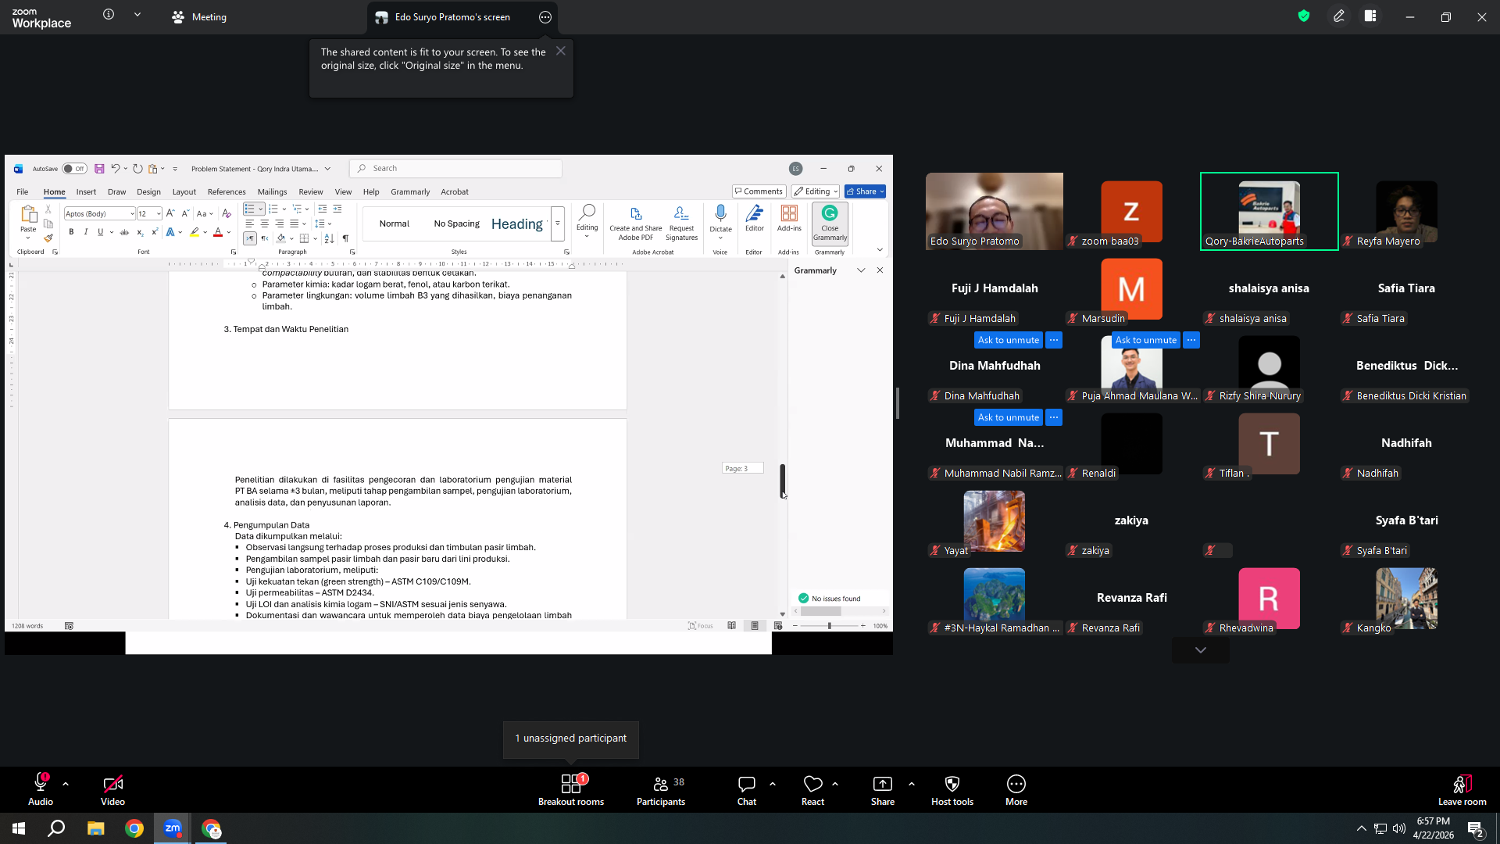The image size is (1500, 844).
Task: Toggle Subscript in Word ribbon
Action: click(x=140, y=232)
